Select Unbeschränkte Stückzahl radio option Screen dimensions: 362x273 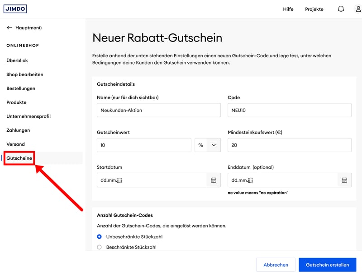coord(100,236)
